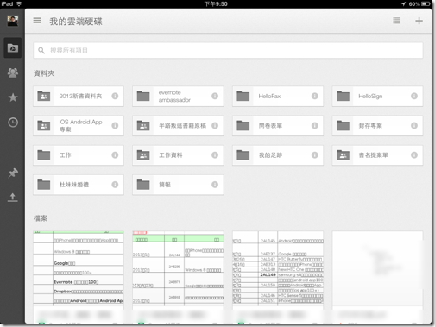
Task: Open the 我的足跡 folder
Action: 278,155
